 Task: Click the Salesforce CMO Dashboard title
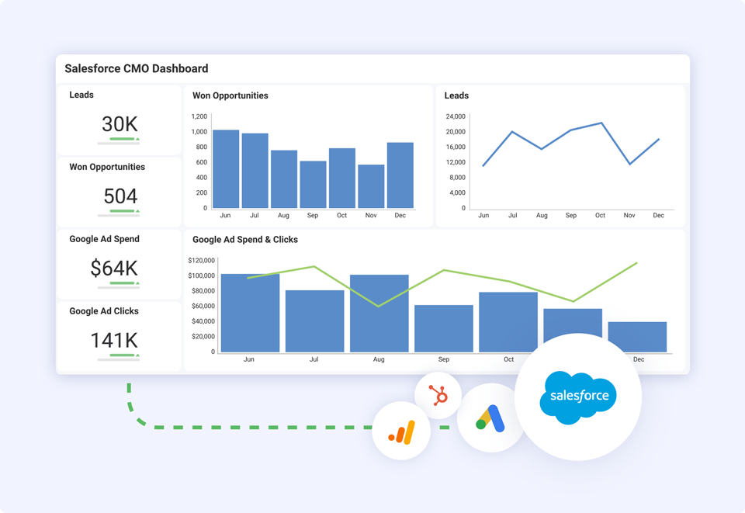coord(136,68)
